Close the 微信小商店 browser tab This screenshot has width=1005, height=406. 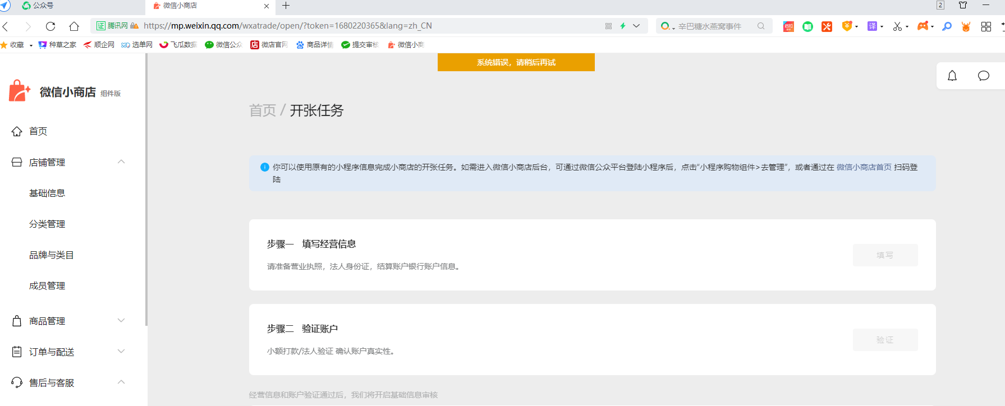pos(267,6)
